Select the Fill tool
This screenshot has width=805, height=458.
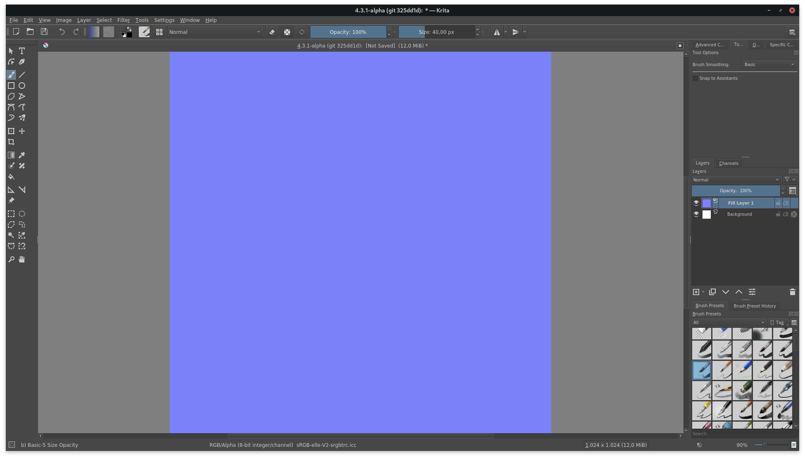click(x=11, y=177)
